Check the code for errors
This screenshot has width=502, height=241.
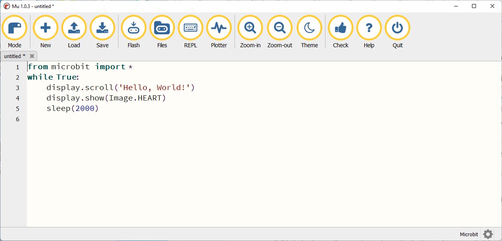(x=341, y=32)
